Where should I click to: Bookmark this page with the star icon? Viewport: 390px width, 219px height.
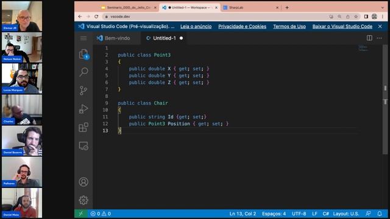(356, 16)
